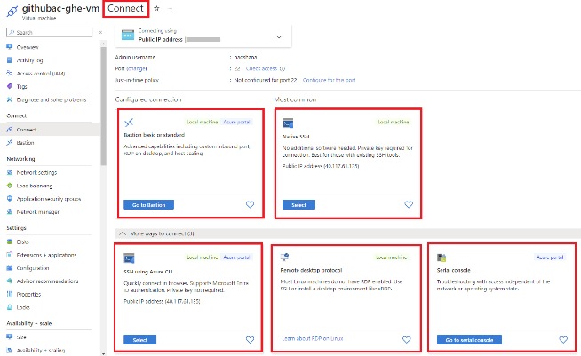Open Advisor recommendations

(x=47, y=281)
